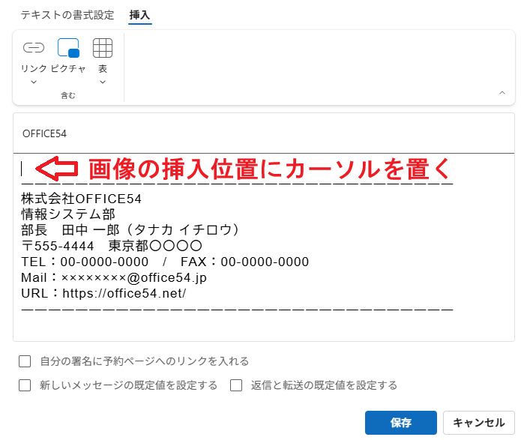Click the URL https://office54.net/ line

103,293
